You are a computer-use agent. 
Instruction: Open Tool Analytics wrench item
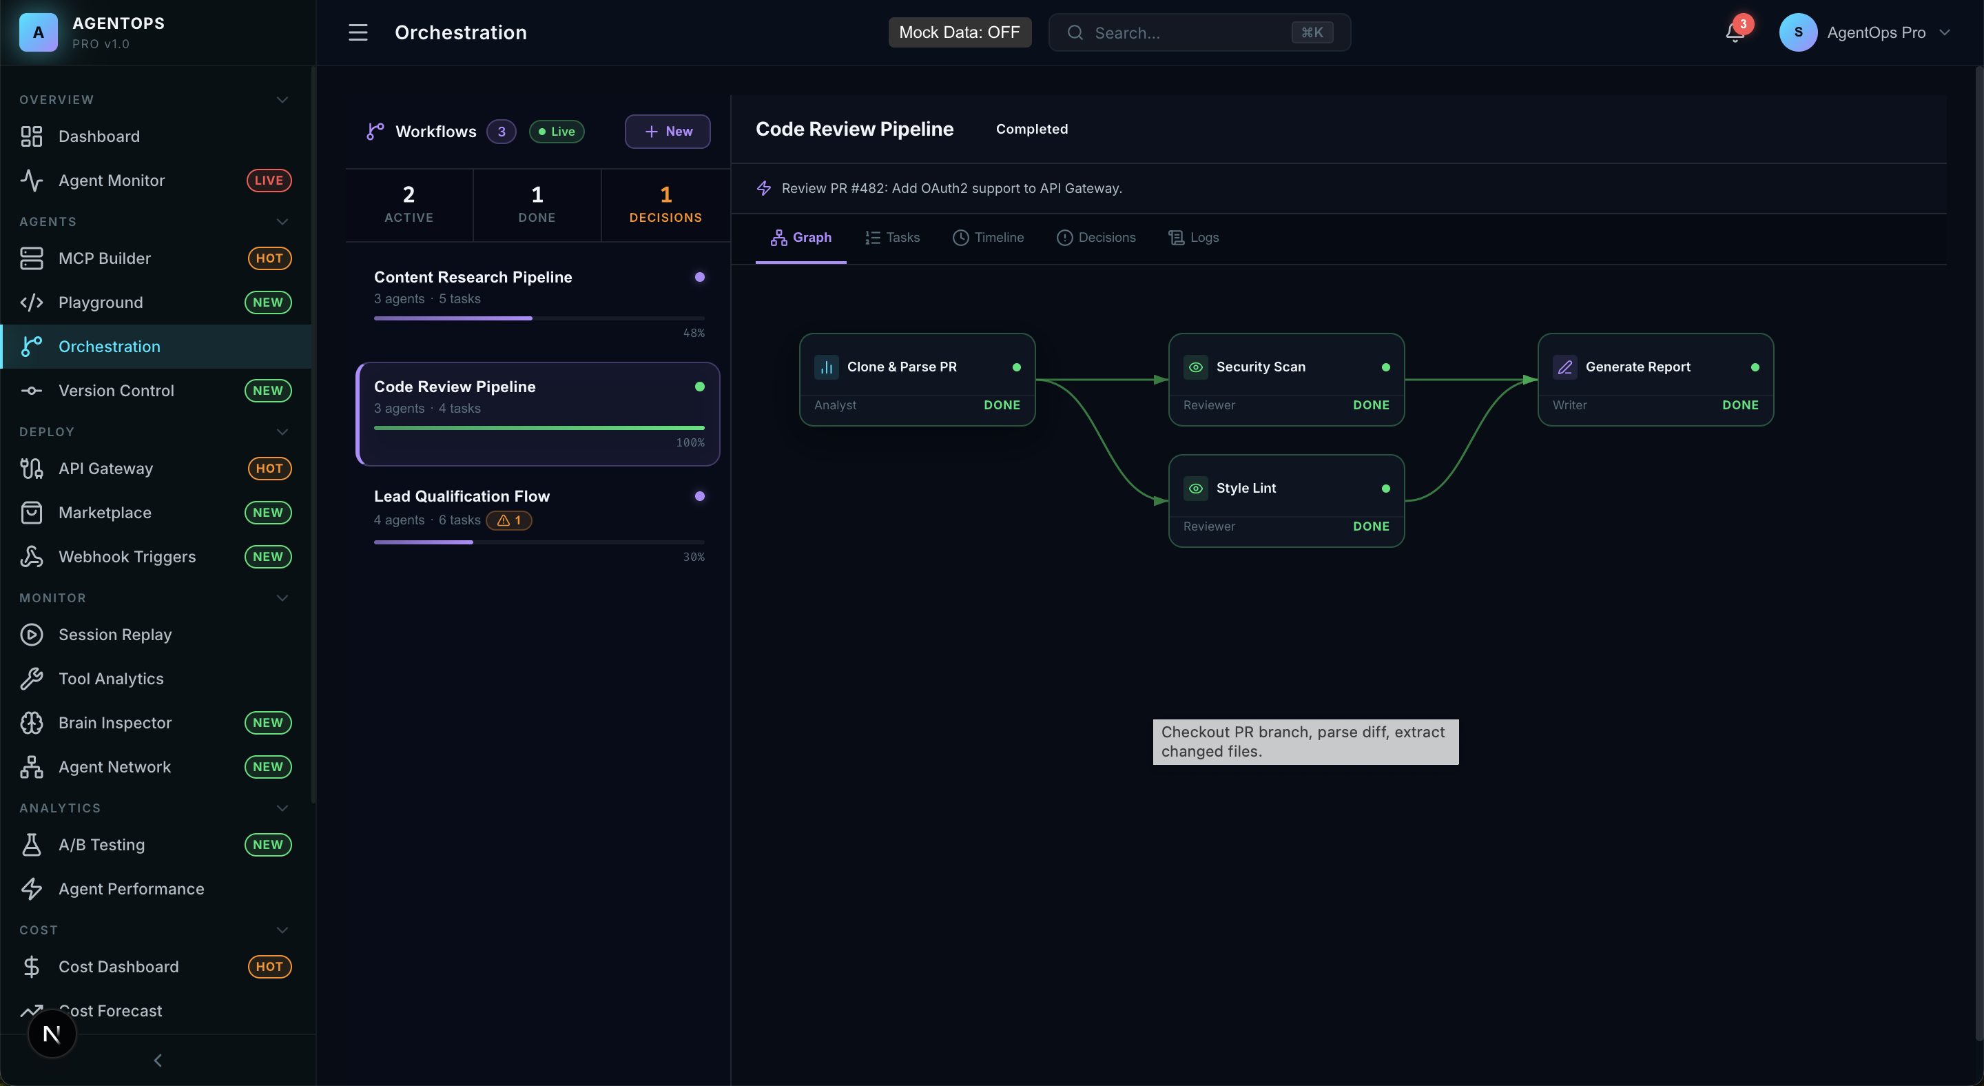[x=111, y=679]
